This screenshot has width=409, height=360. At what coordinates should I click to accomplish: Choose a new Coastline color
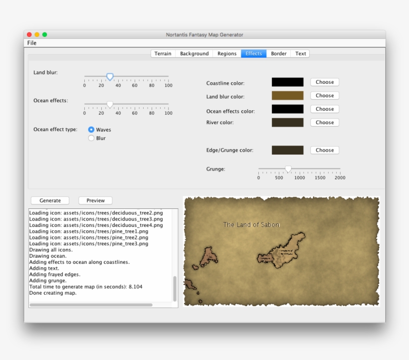pos(325,82)
